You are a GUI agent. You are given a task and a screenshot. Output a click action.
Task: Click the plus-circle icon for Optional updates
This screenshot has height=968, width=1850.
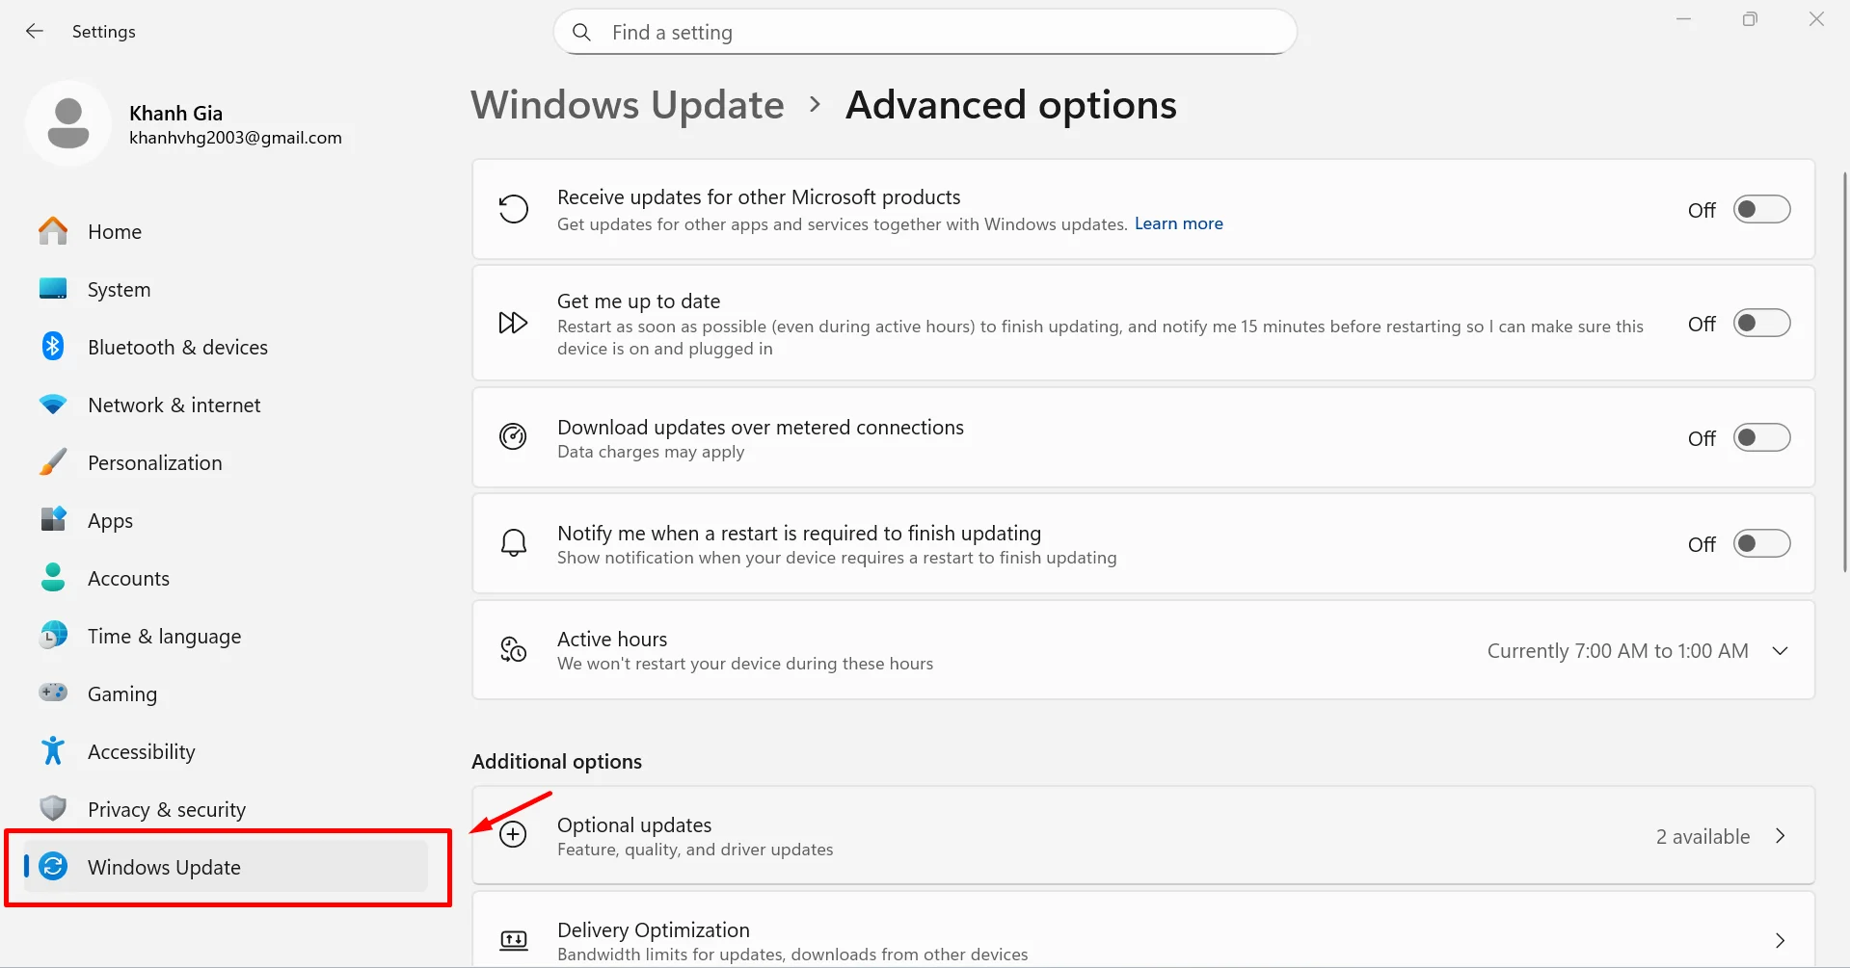[513, 835]
